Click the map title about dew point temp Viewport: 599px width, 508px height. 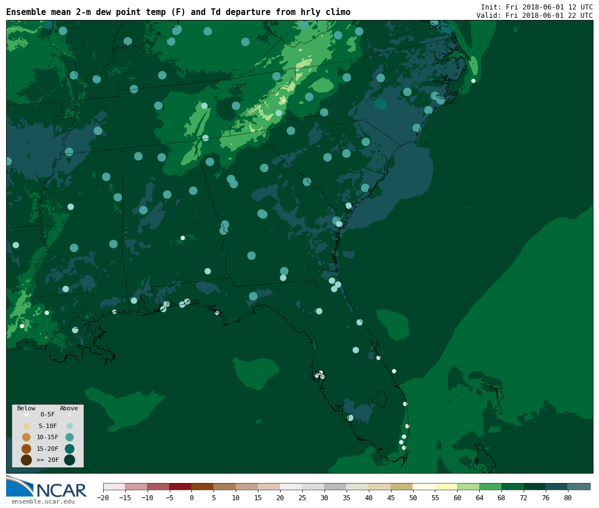point(178,12)
